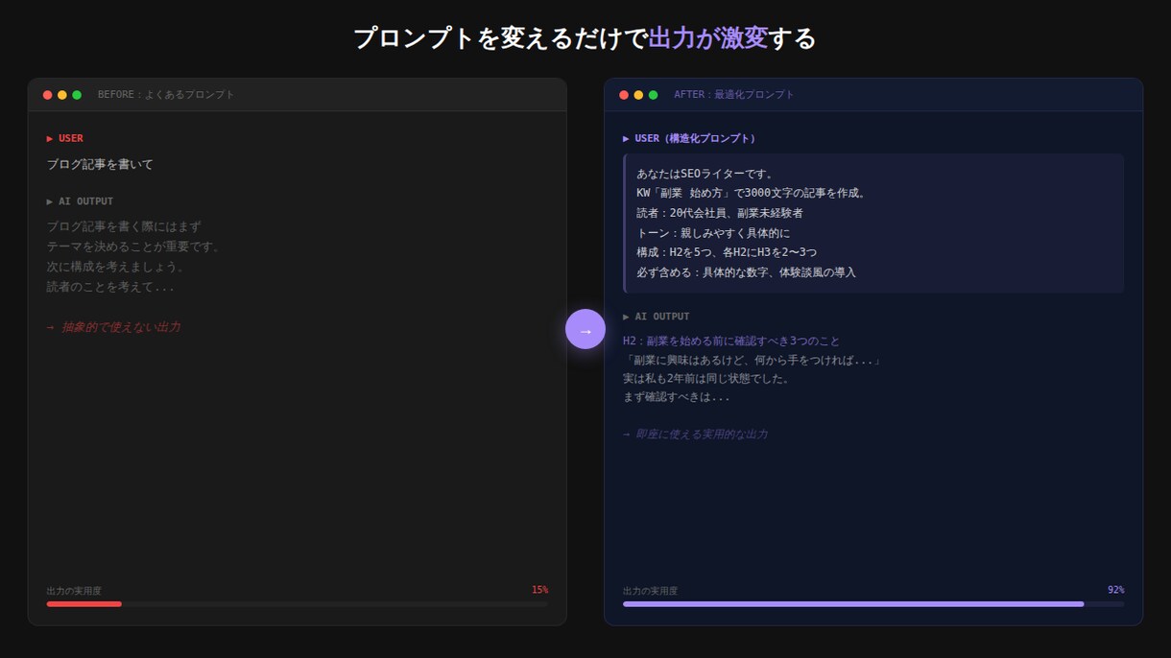Screen dimensions: 1171x658
Task: Click '出力の実用度' label in BEFORE panel
Action: (74, 591)
